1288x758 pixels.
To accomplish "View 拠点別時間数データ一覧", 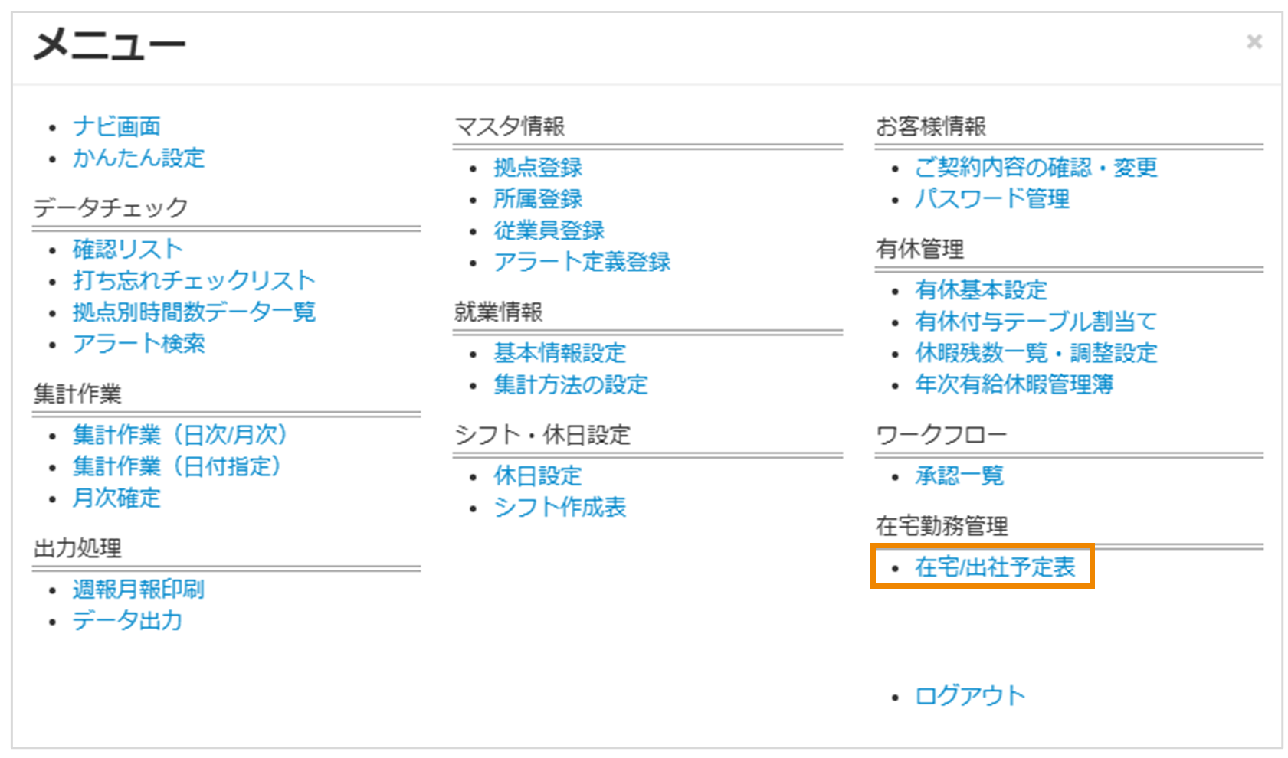I will click(194, 311).
